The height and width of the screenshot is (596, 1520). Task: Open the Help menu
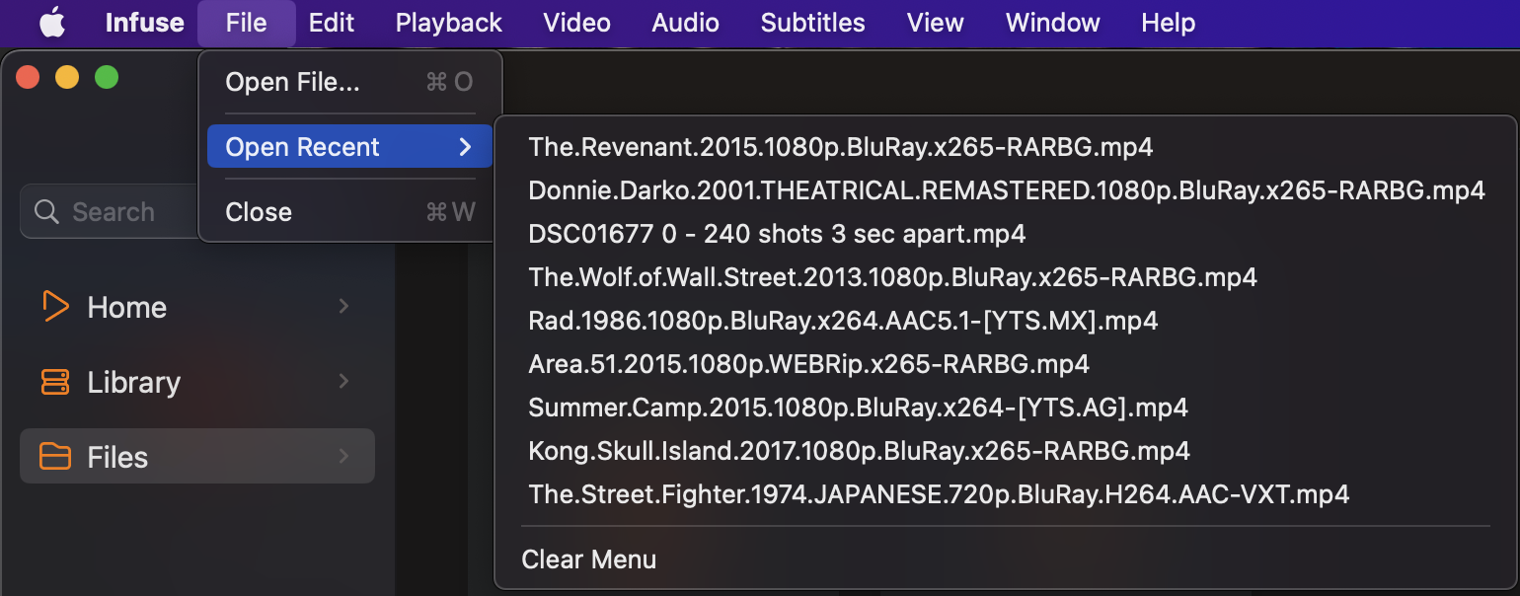pyautogui.click(x=1168, y=23)
